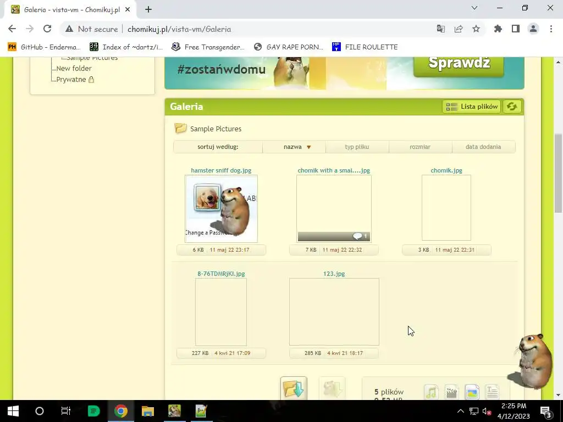Bookmark this page with the star
Image resolution: width=563 pixels, height=422 pixels.
click(476, 29)
